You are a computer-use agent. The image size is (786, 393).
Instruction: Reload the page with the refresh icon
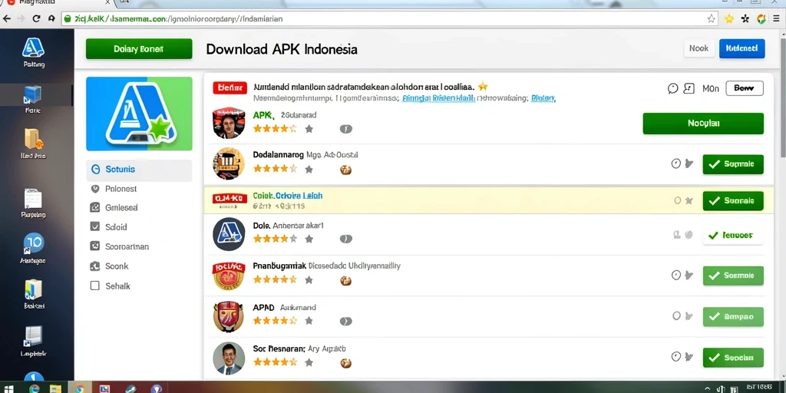point(36,18)
